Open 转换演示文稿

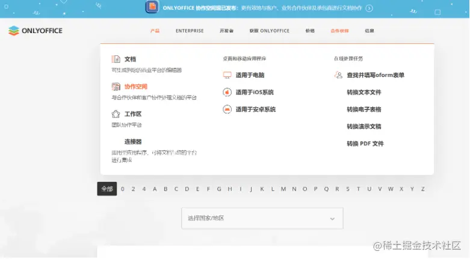tap(364, 126)
